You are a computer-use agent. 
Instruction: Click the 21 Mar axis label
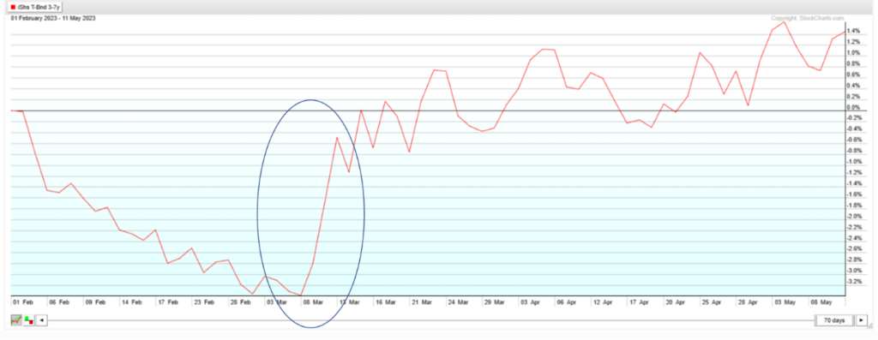click(x=422, y=302)
